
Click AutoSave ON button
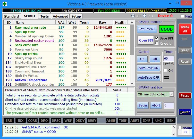(x=148, y=68)
